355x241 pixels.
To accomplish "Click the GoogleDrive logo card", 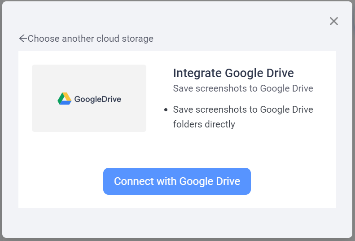I will (89, 98).
